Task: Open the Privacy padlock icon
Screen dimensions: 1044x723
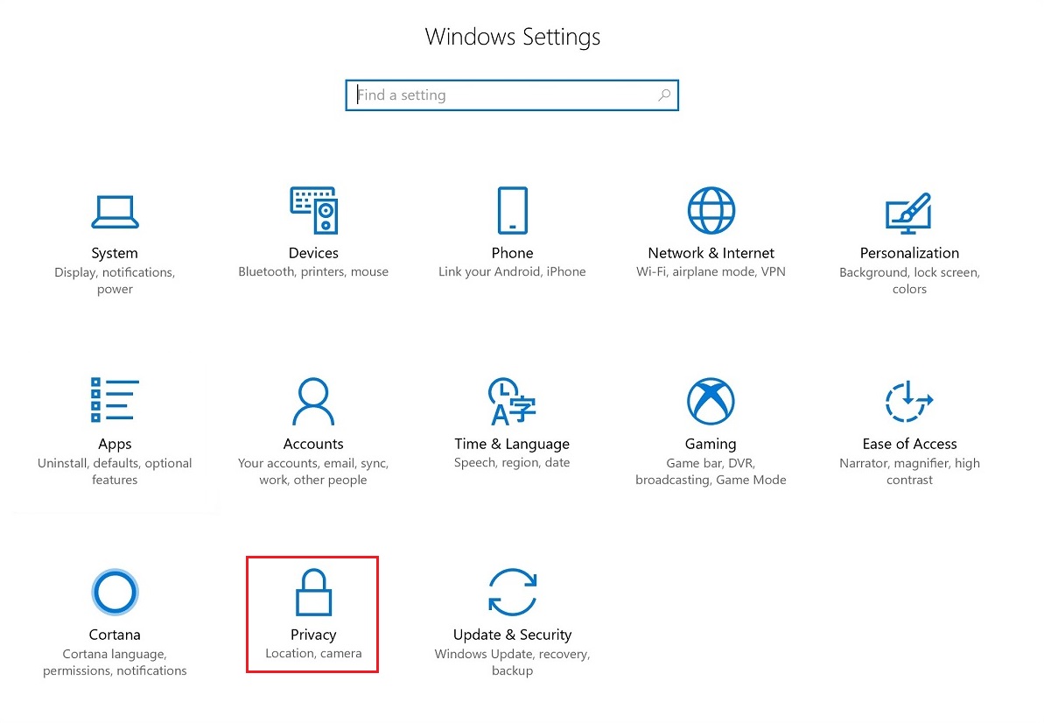Action: pos(313,592)
